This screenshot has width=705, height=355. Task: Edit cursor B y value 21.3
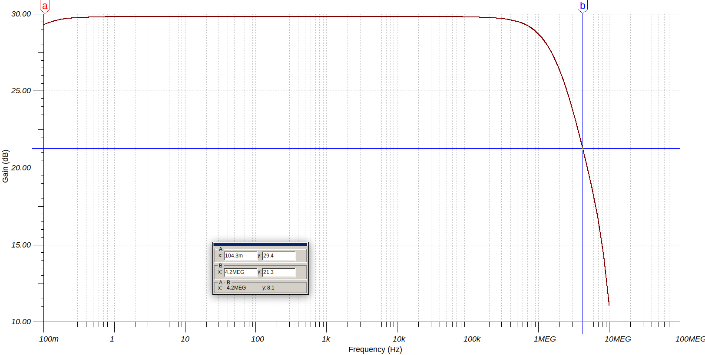pos(278,272)
